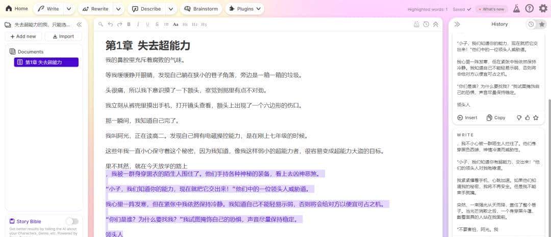Screen dimensions: 551x237
Task: Click the robot icon in editor toolbar
Action: [x=417, y=24]
